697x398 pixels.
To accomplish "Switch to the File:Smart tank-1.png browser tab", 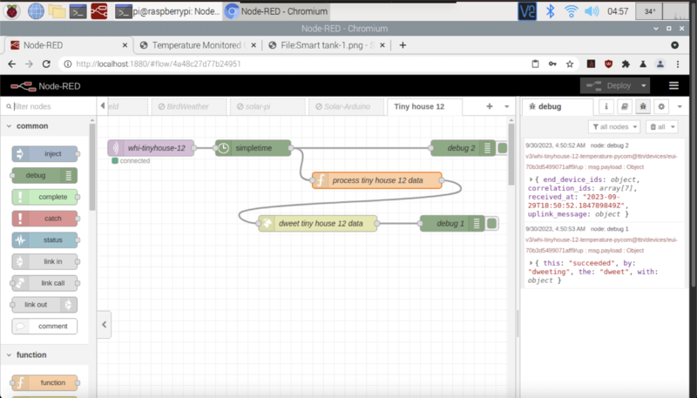I will point(326,45).
